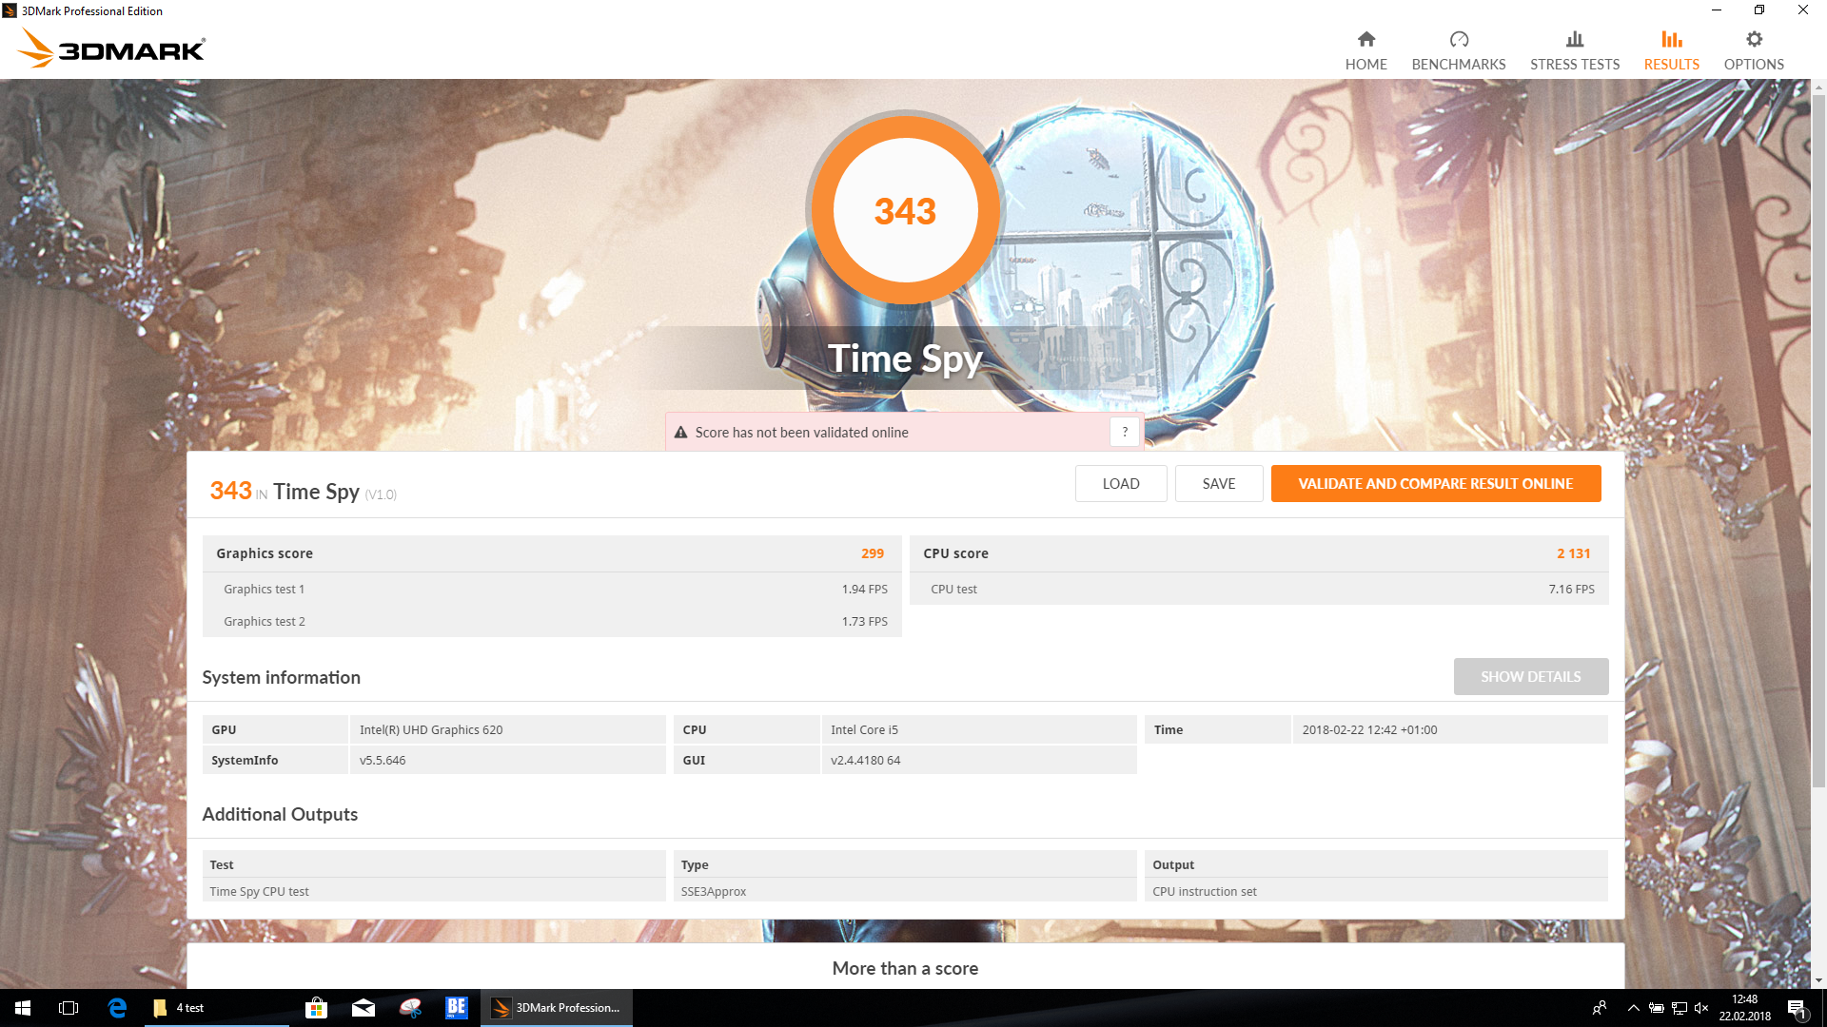This screenshot has width=1827, height=1027.
Task: Show hidden system tray icons chevron
Action: [1633, 1008]
